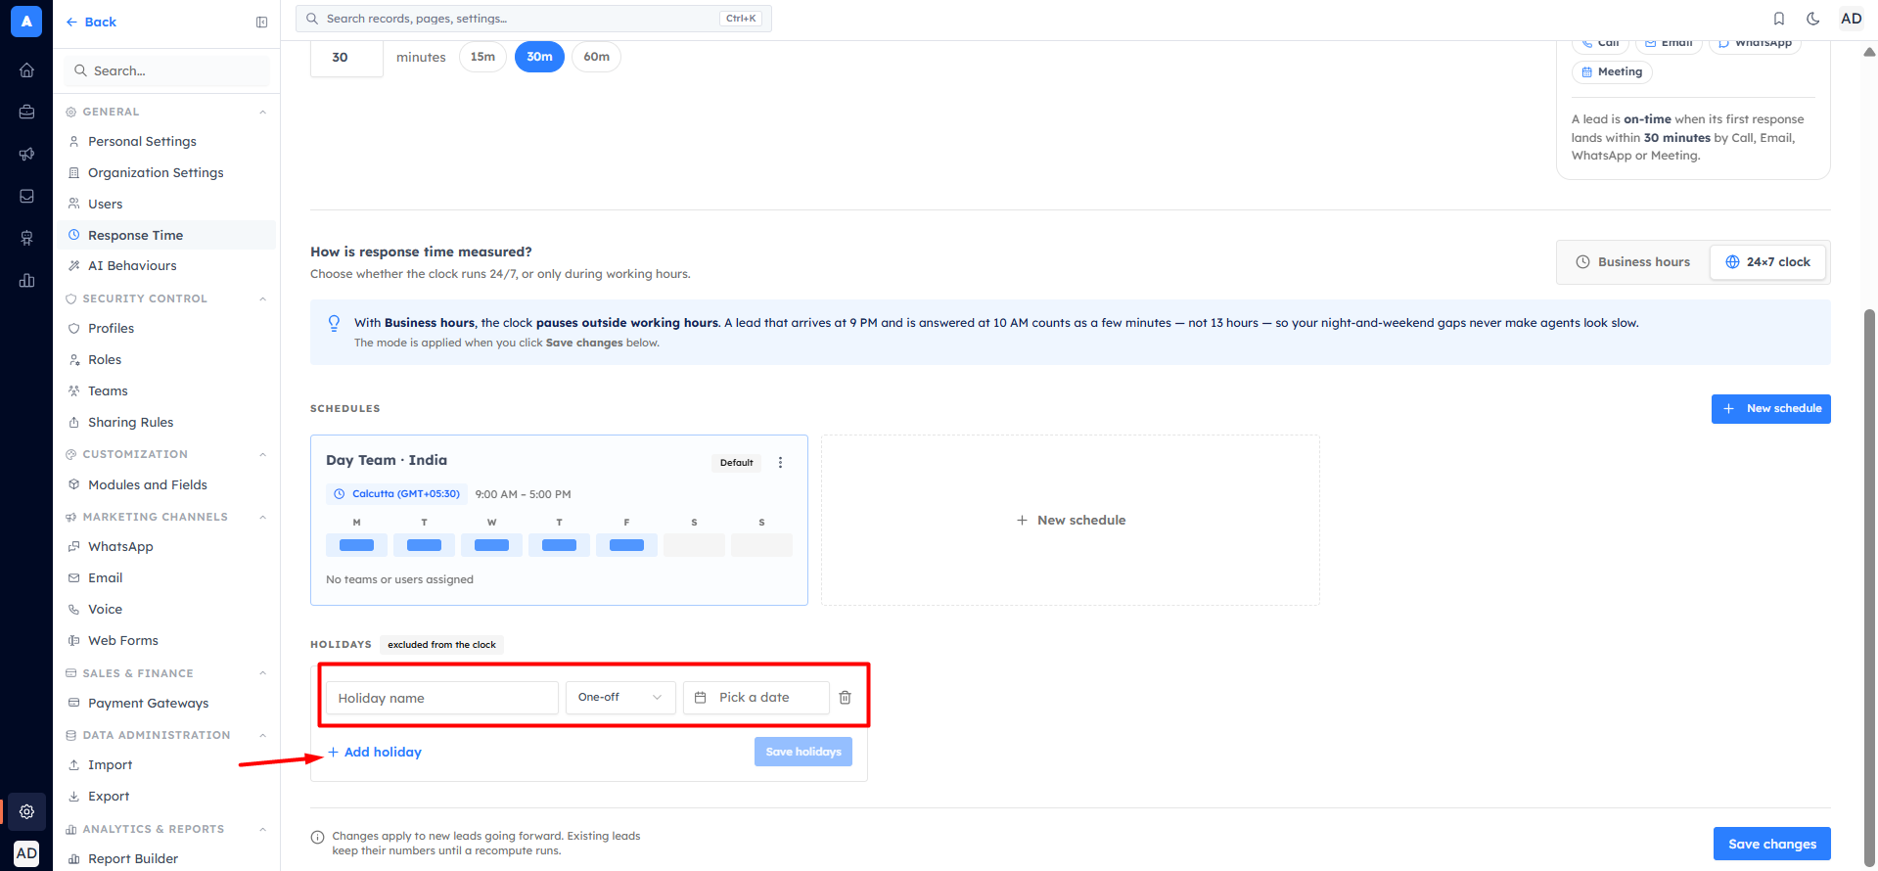Collapse sidebar with the panel icon

[x=261, y=22]
